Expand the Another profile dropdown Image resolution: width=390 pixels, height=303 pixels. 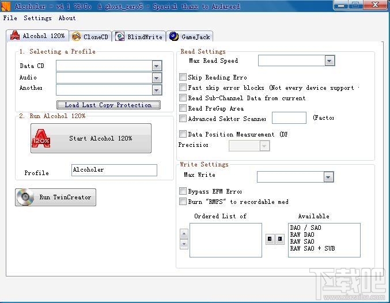click(x=157, y=90)
